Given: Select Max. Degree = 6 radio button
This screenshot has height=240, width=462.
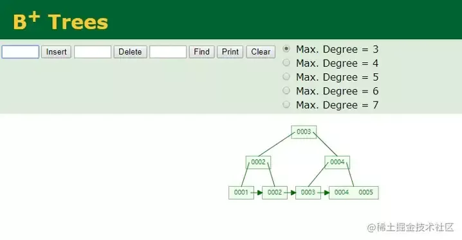Looking at the screenshot, I should [286, 90].
